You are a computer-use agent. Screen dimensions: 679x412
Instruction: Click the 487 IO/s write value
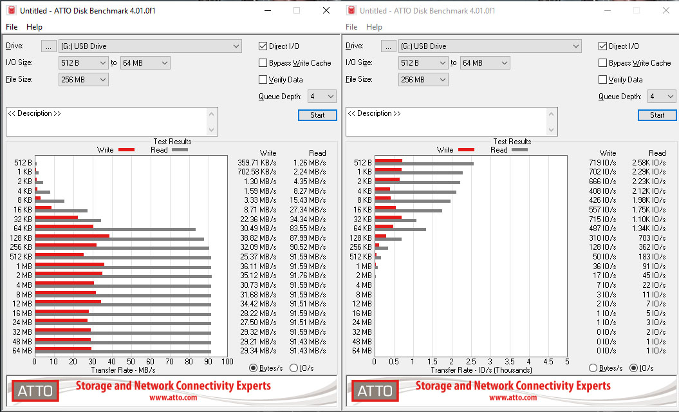coord(602,229)
